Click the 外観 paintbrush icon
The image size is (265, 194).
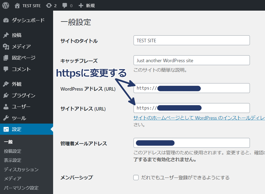point(6,84)
